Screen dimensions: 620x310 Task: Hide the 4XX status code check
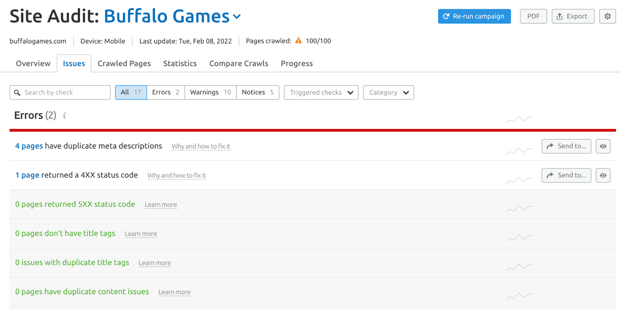coord(603,175)
